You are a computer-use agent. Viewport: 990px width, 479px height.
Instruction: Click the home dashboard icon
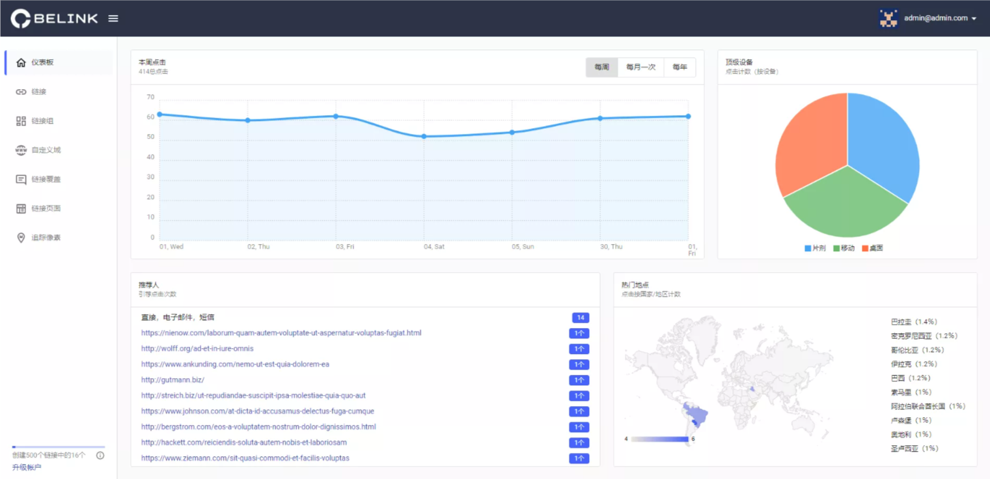tap(21, 62)
